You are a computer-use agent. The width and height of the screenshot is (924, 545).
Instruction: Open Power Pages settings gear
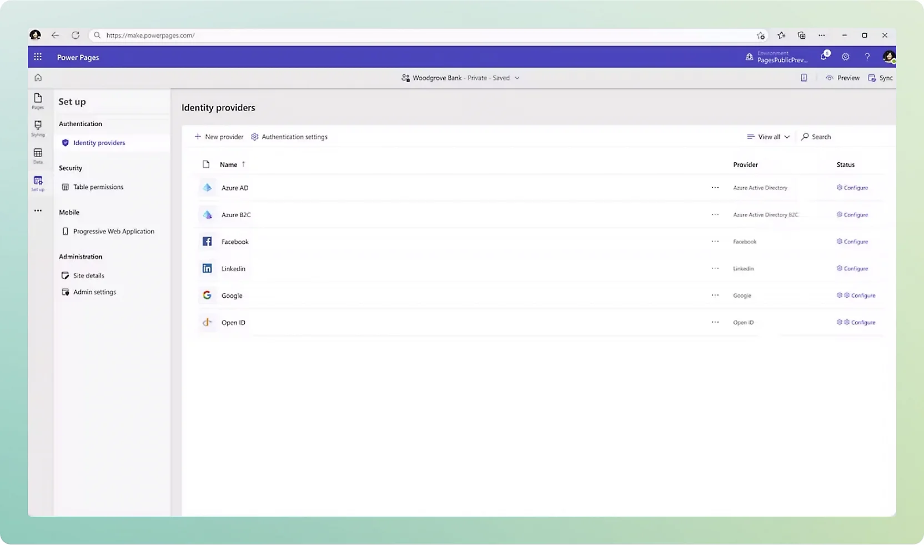(846, 57)
